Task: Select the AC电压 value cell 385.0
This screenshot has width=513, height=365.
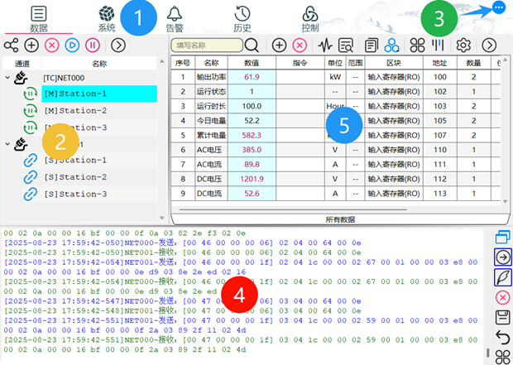Action: [x=252, y=150]
